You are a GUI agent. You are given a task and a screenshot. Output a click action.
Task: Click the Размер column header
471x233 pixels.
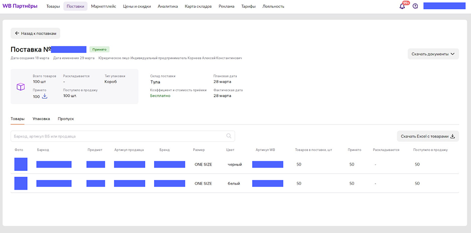(199, 150)
